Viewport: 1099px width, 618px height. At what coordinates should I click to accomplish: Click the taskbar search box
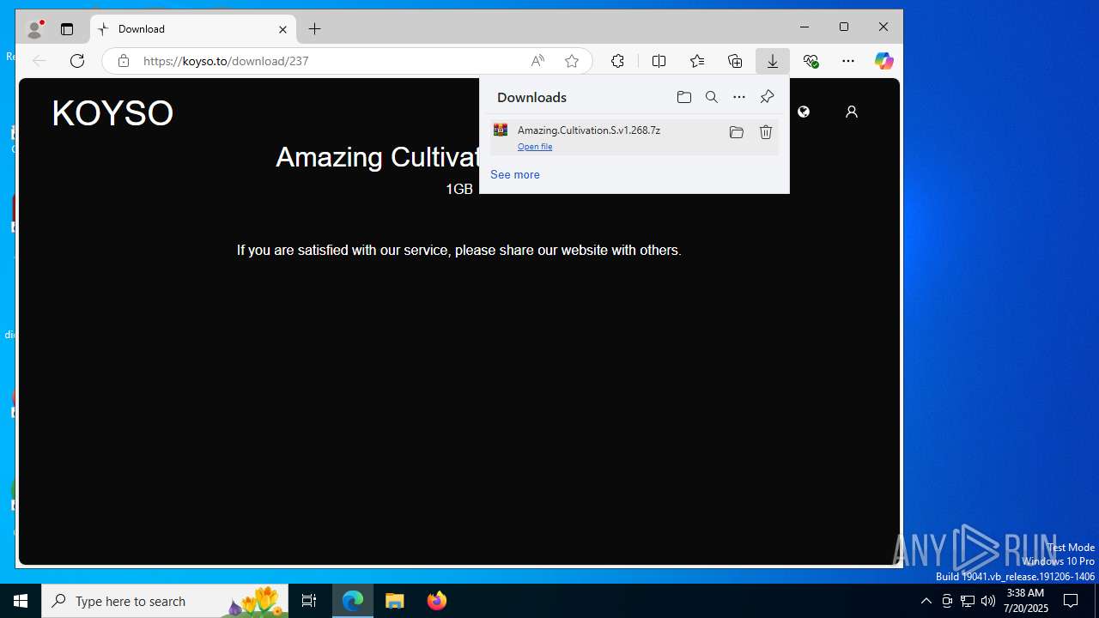[165, 601]
